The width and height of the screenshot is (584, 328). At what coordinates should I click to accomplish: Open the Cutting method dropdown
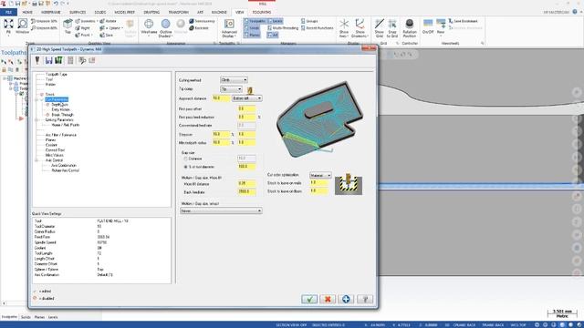[234, 80]
